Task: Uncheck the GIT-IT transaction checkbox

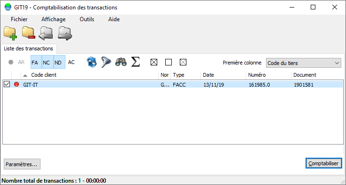Action: pyautogui.click(x=7, y=84)
